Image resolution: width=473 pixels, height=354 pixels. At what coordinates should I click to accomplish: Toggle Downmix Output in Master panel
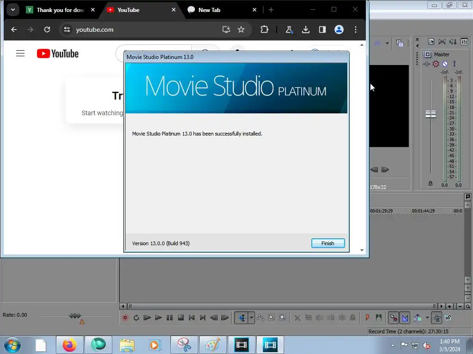442,42
